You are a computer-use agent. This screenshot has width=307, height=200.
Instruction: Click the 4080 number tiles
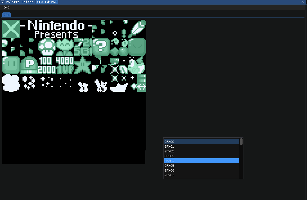click(x=64, y=60)
